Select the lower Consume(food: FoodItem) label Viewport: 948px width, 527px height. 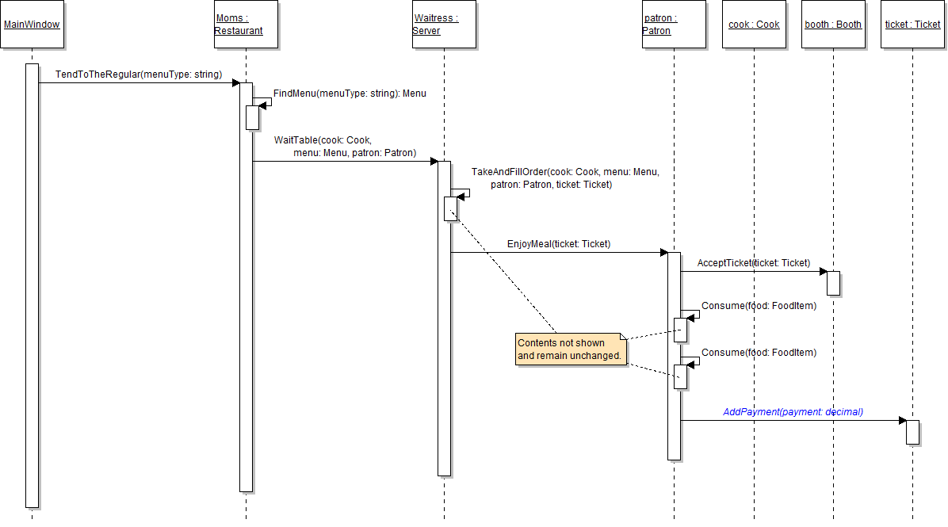[759, 353]
